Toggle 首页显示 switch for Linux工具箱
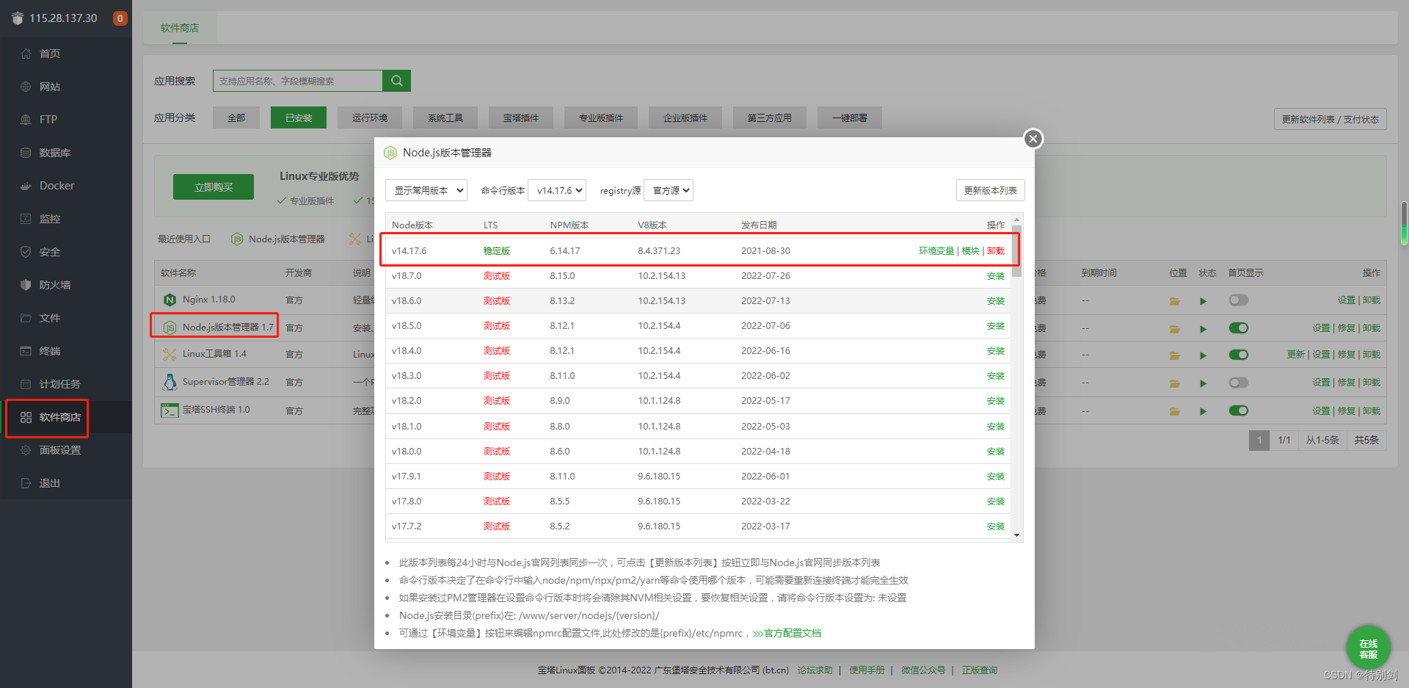1409x688 pixels. click(x=1239, y=355)
